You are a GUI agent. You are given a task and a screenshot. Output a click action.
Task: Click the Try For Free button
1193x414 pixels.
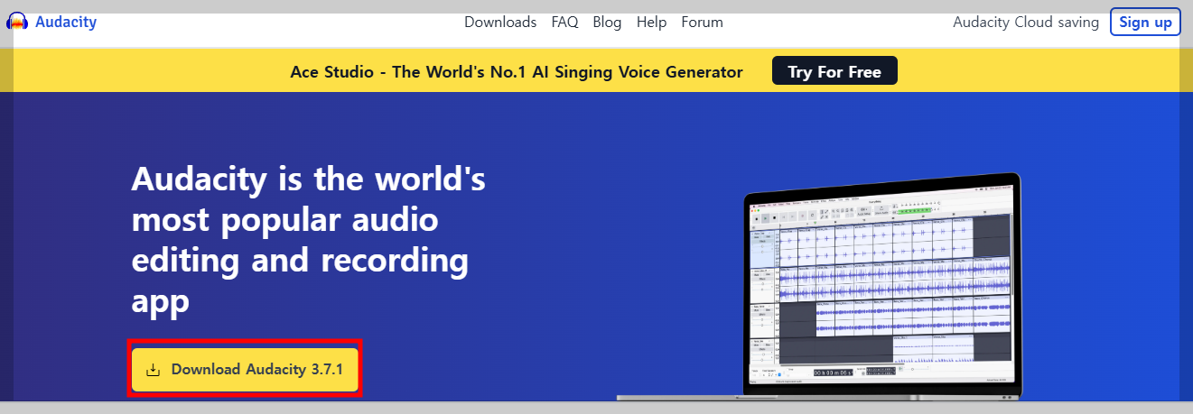tap(834, 72)
